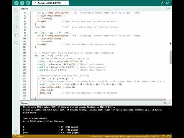Open the Arduino UNO R4 WiFi board selector
Image resolution: width=184 pixels, height=138 pixels.
(x=50, y=3)
